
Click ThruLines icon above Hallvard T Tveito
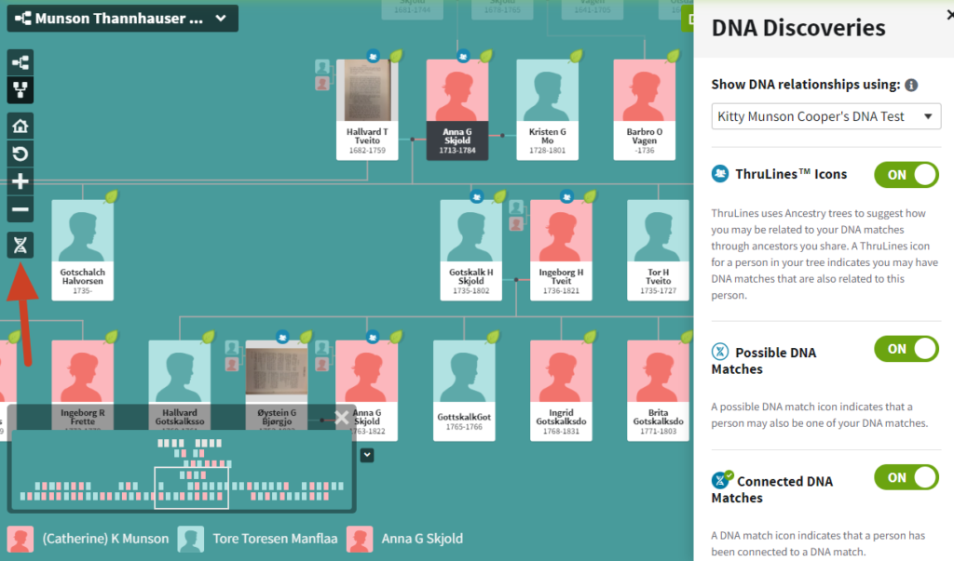[x=373, y=57]
